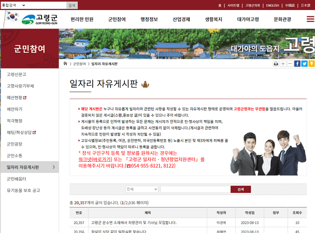Click external link icon beside 예산현황
Image resolution: width=315 pixels, height=233 pixels.
point(25,98)
